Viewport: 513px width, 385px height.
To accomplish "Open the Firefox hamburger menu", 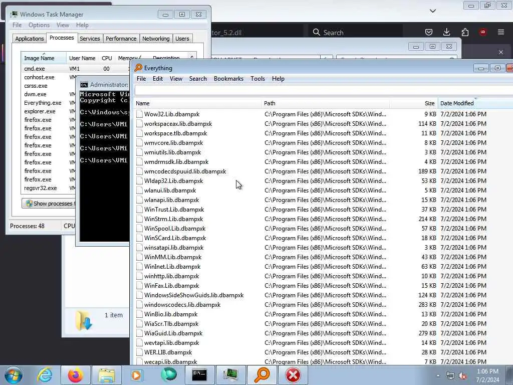I will [x=501, y=32].
